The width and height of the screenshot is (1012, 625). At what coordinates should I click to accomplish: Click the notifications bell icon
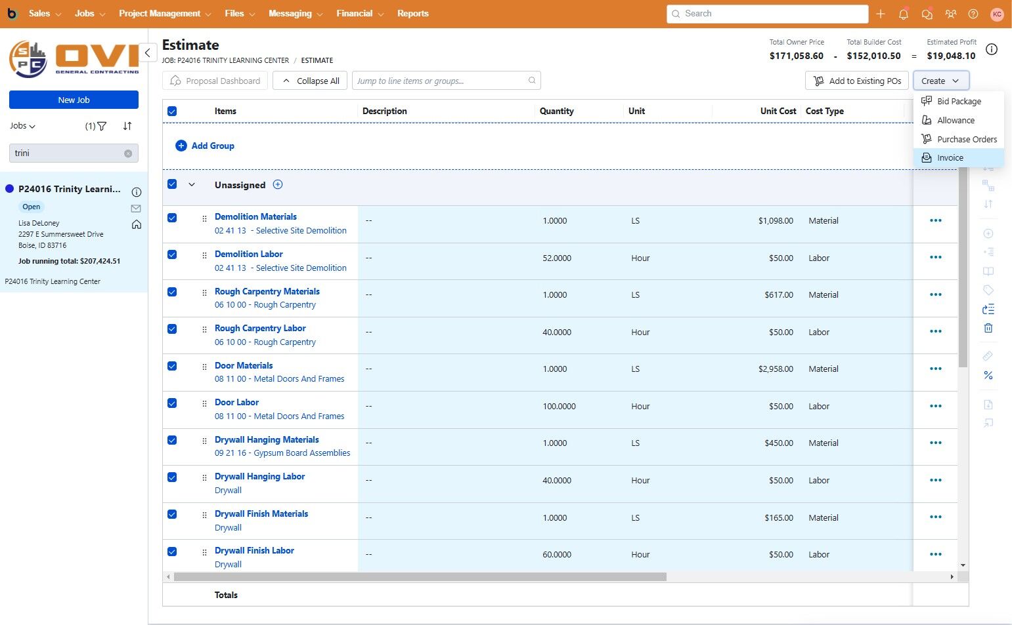coord(904,14)
